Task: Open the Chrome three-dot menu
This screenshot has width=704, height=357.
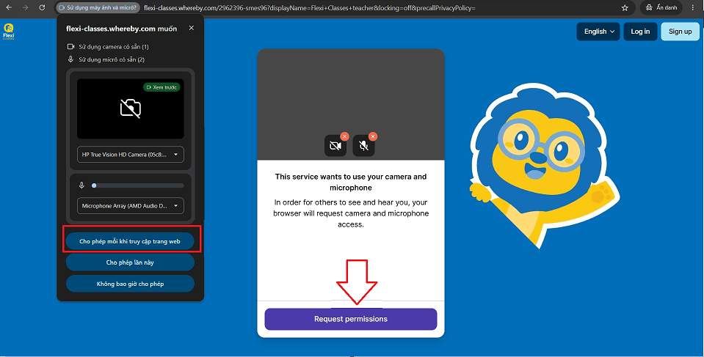Action: click(x=693, y=7)
